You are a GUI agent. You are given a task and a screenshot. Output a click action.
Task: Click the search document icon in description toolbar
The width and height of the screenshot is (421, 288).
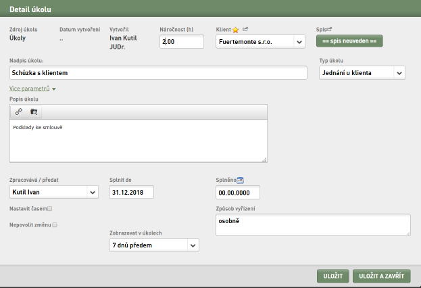click(x=34, y=112)
